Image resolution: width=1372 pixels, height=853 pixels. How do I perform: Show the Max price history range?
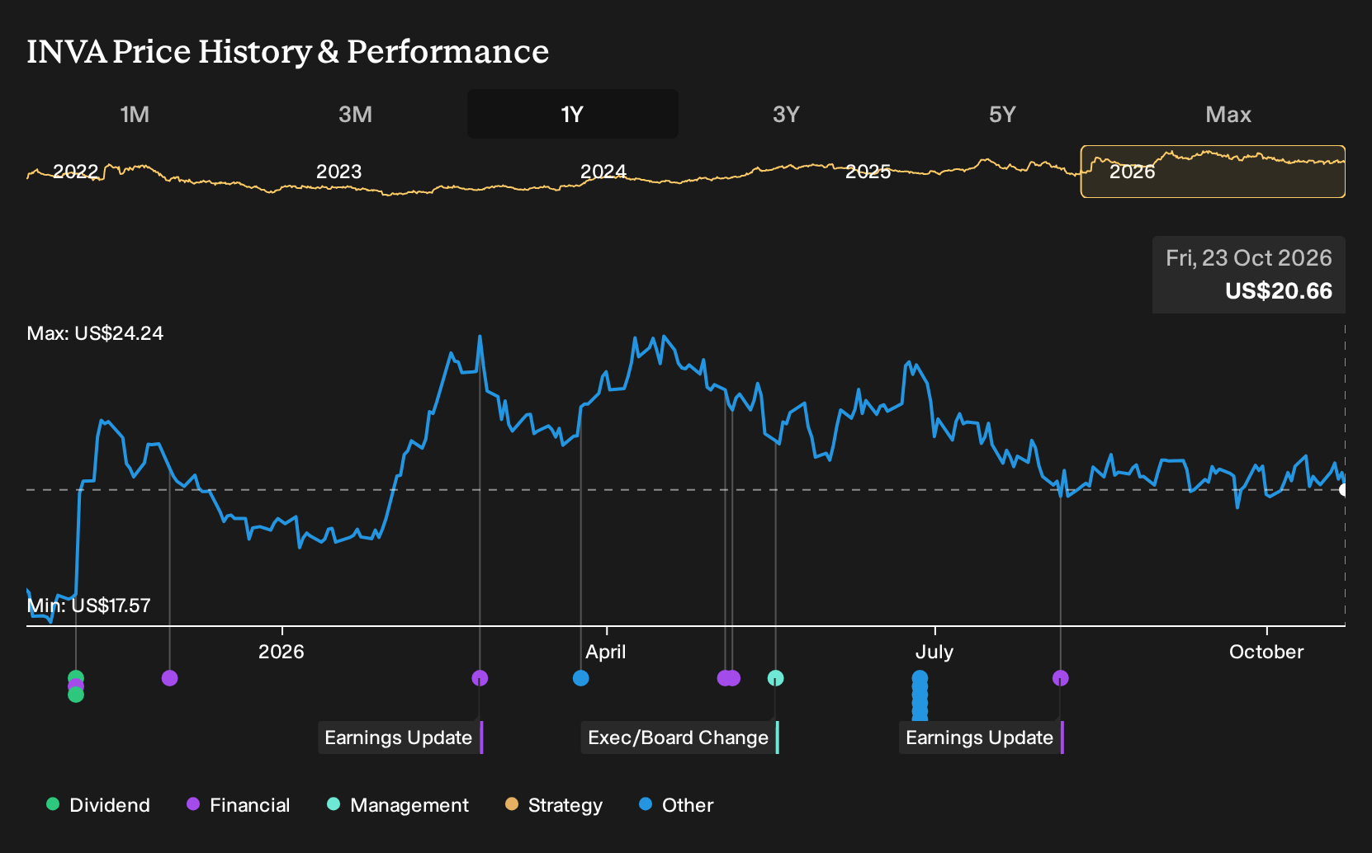(1228, 114)
